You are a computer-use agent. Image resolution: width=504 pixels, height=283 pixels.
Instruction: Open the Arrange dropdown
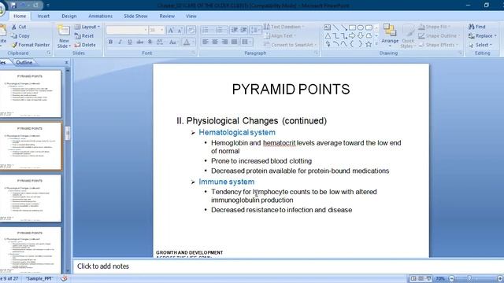pyautogui.click(x=390, y=36)
